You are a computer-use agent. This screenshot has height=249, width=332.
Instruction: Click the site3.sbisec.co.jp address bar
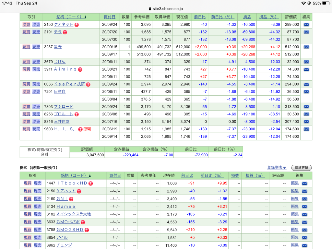[166, 9]
